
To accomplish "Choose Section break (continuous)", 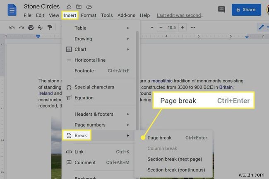I will [x=173, y=170].
